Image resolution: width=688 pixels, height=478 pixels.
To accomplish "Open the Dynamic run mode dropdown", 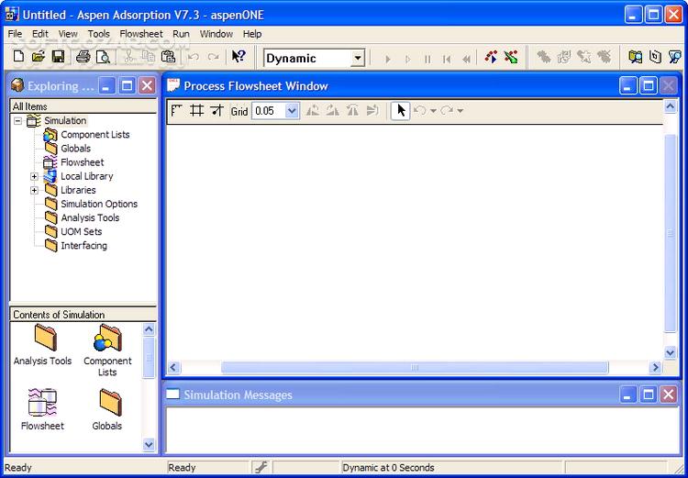I will point(358,58).
